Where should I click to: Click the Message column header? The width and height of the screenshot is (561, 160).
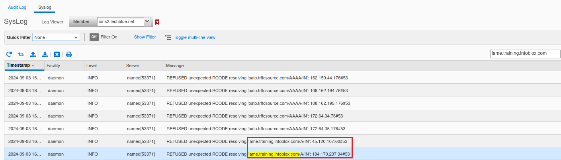[175, 66]
